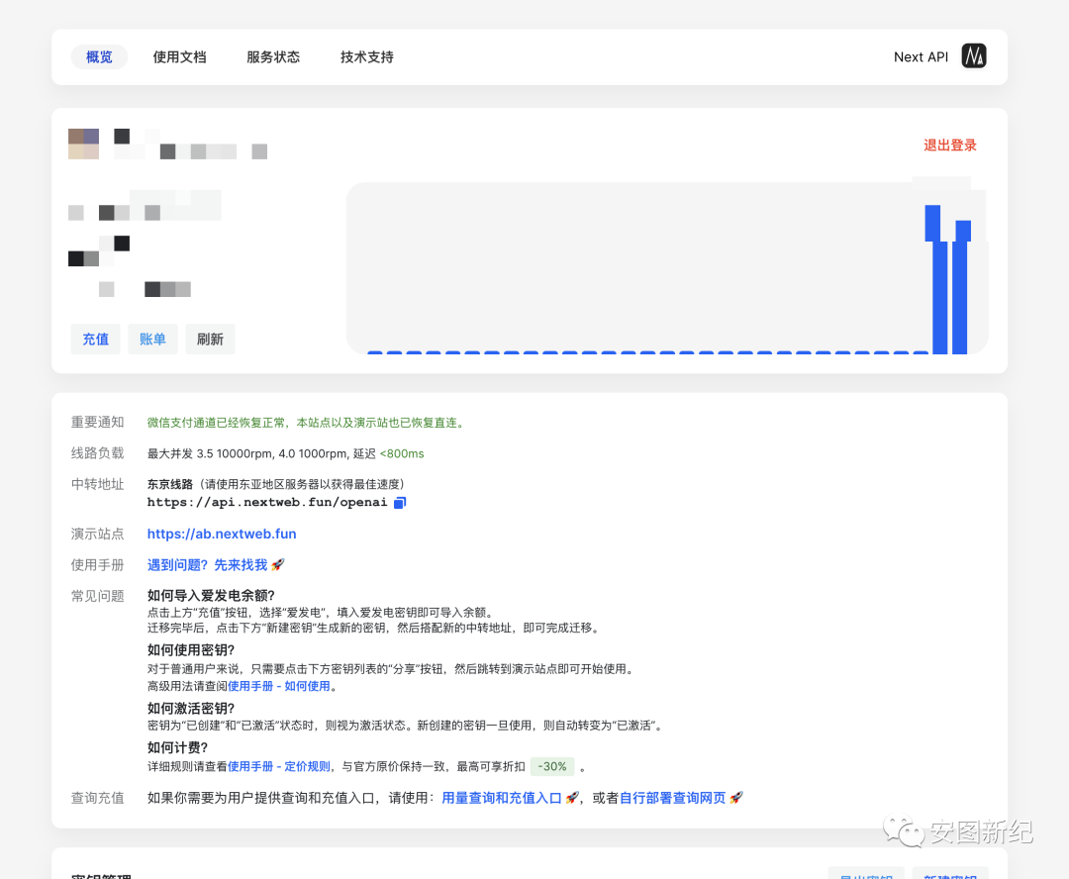
Task: Click the 刷新 refresh button
Action: (210, 339)
